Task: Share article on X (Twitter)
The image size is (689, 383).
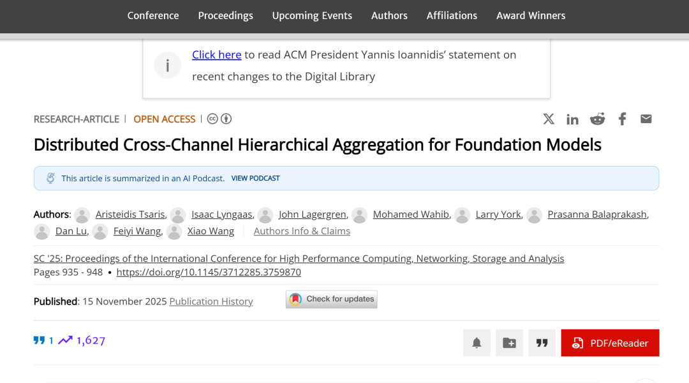Action: (x=549, y=119)
